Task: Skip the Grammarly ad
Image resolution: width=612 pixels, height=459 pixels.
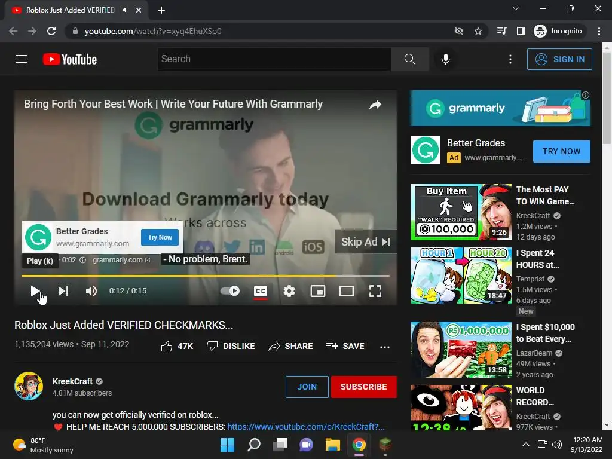Action: point(366,242)
